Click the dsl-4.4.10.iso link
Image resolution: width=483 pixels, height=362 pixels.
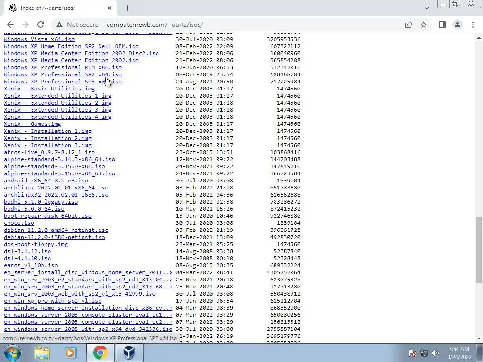(27, 259)
